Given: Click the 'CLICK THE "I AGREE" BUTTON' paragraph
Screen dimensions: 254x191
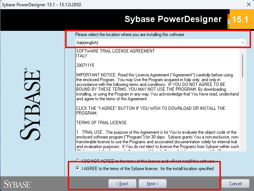Looking at the screenshot, I should (151, 111).
